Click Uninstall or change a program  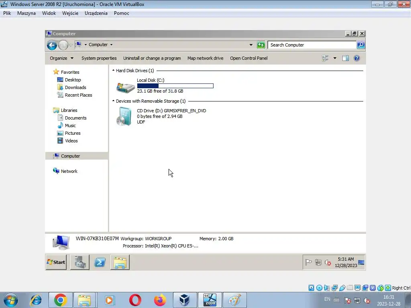[152, 58]
